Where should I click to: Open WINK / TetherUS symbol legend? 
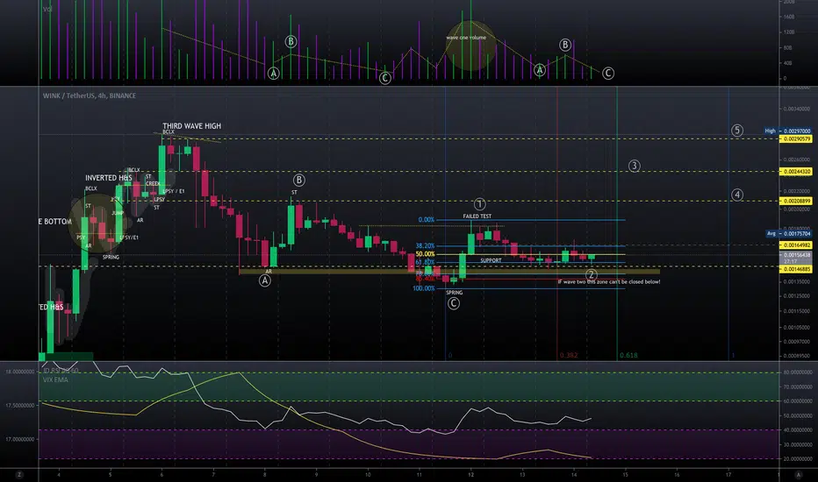(90, 96)
